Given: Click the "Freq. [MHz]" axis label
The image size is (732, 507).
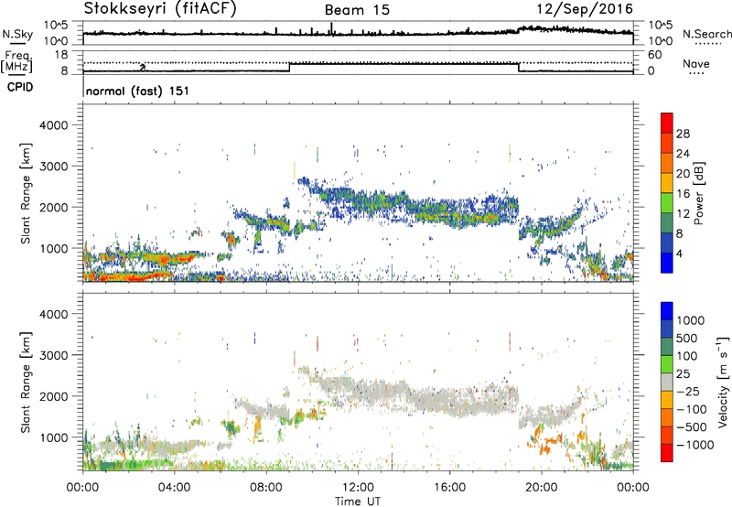Looking at the screenshot, I should 17,61.
